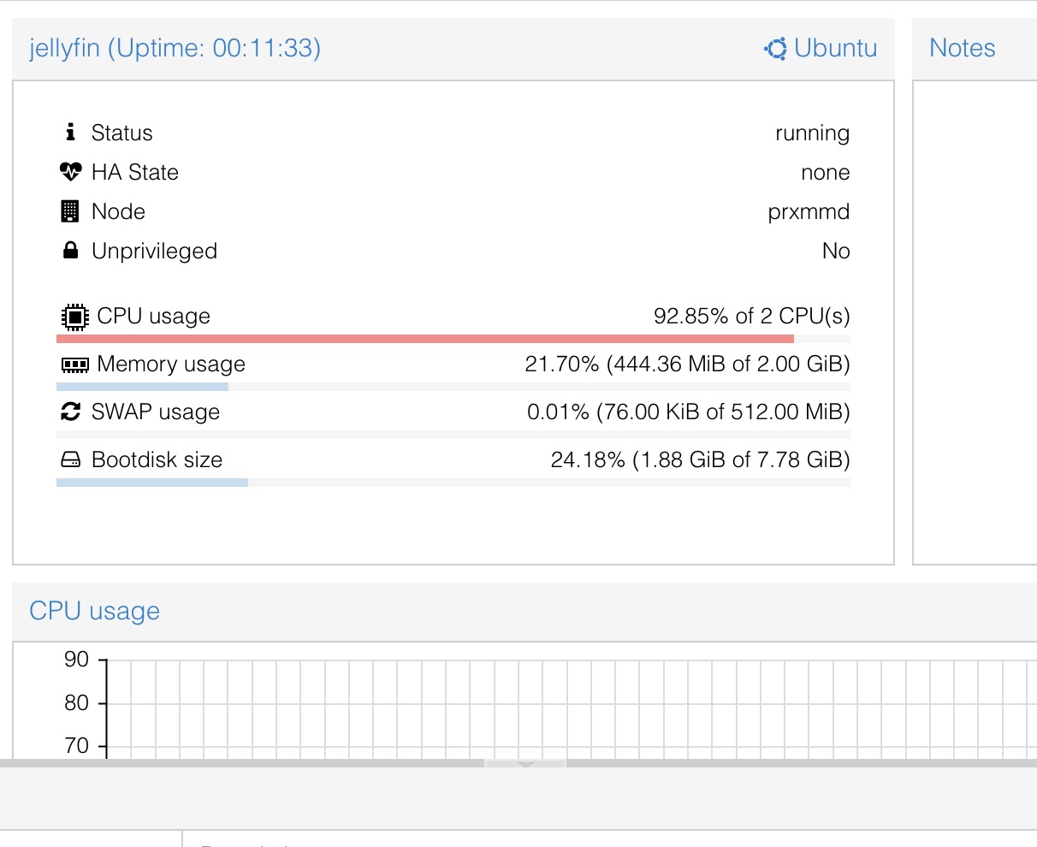Select the prxmmd node name value

pyautogui.click(x=809, y=211)
